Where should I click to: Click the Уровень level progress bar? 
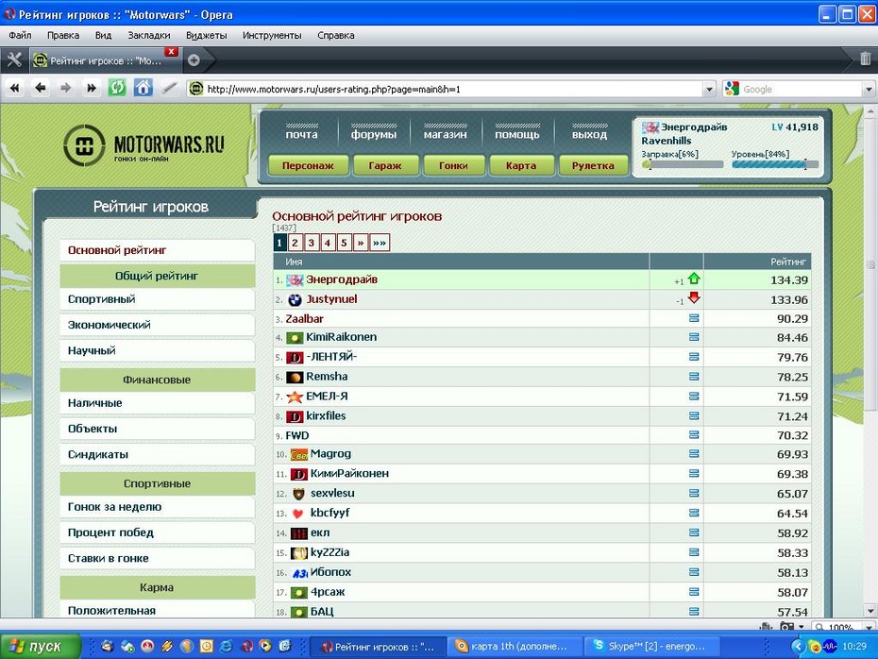pyautogui.click(x=775, y=164)
